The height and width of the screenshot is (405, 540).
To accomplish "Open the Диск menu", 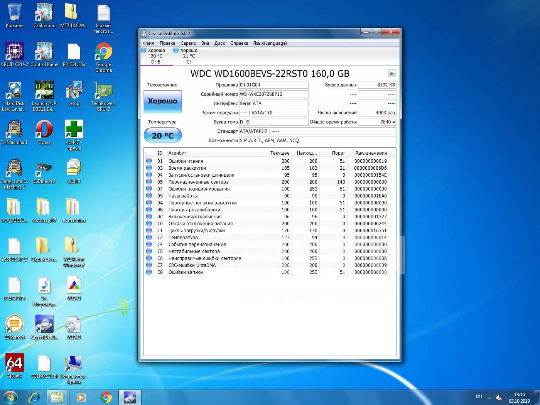I will click(x=219, y=43).
